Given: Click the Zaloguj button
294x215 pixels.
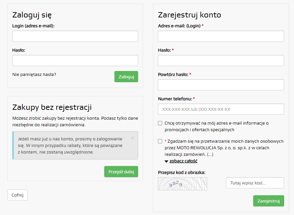Looking at the screenshot, I should (126, 77).
